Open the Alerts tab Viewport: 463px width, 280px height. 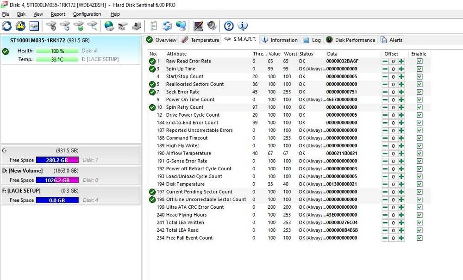(391, 40)
